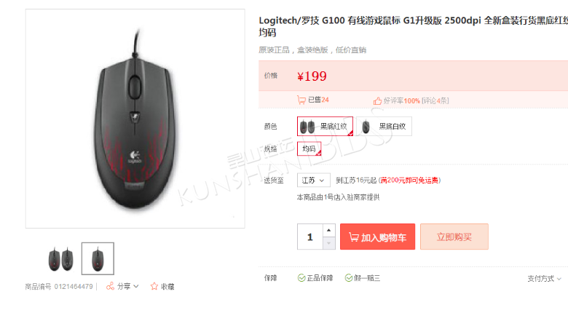The image size is (568, 313).
Task: Click the shopping cart icon beside sold count
Action: point(301,100)
